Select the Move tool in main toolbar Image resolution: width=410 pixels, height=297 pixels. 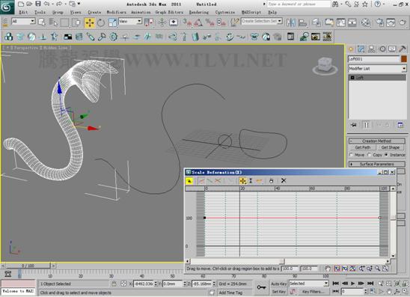(x=90, y=22)
